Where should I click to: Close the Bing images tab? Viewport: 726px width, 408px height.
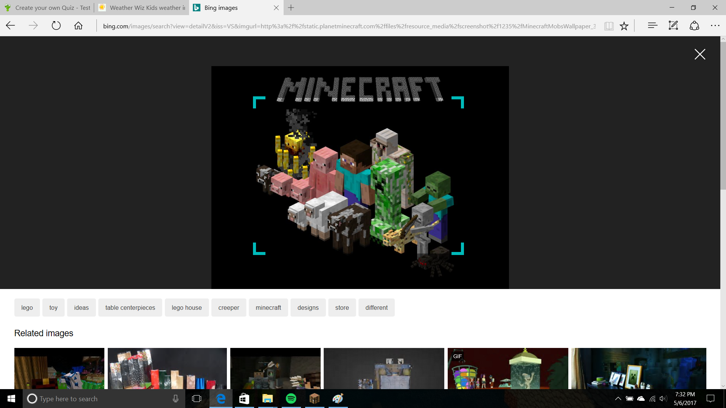pyautogui.click(x=276, y=8)
